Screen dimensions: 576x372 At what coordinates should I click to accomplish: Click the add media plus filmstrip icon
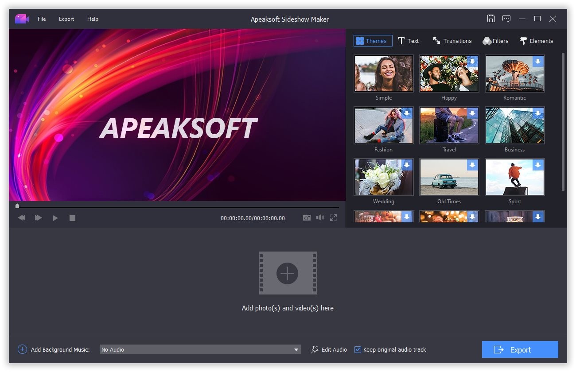point(288,273)
